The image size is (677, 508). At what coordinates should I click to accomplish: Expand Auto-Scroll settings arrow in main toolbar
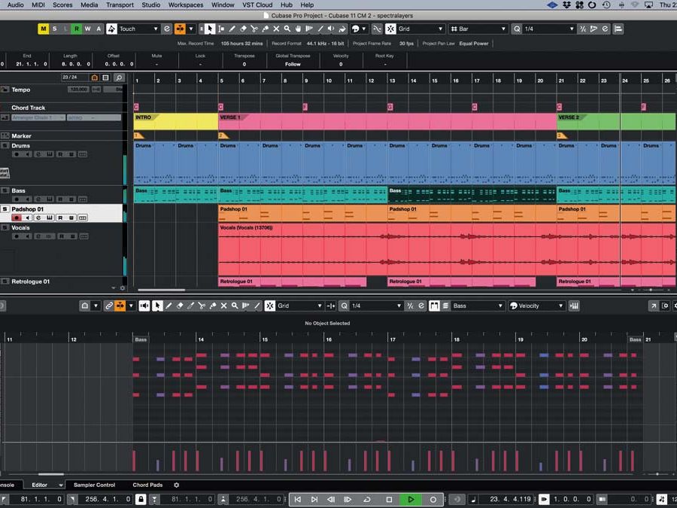click(191, 29)
